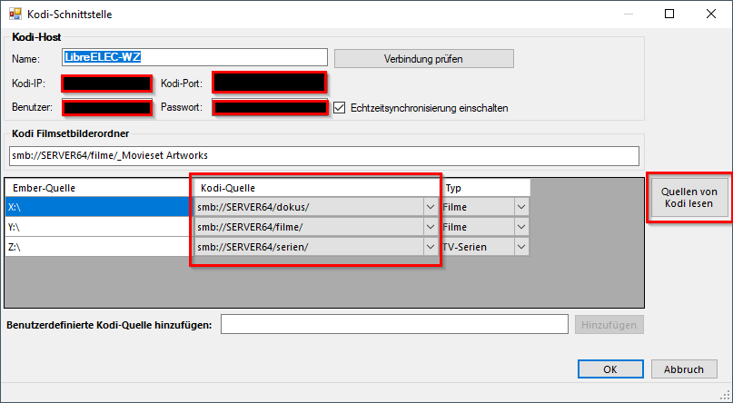Click Quellen von Kodi lesen button
733x403 pixels.
(x=689, y=198)
